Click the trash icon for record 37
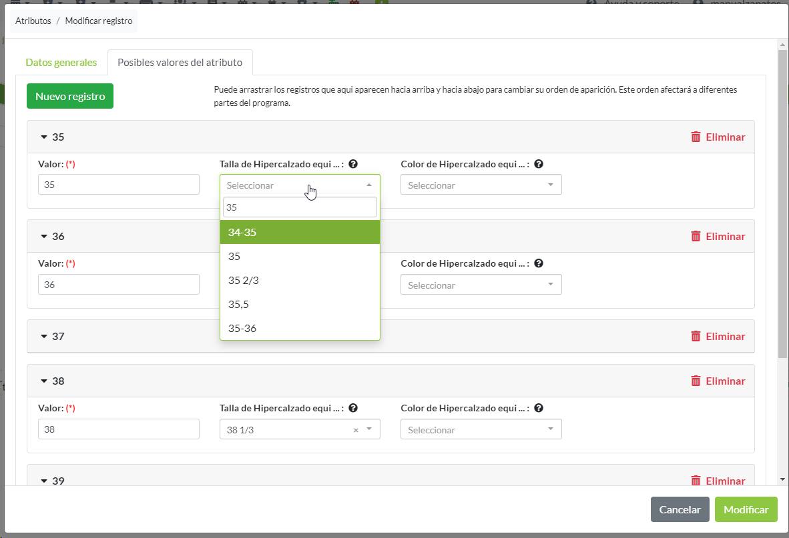The height and width of the screenshot is (538, 789). 696,336
